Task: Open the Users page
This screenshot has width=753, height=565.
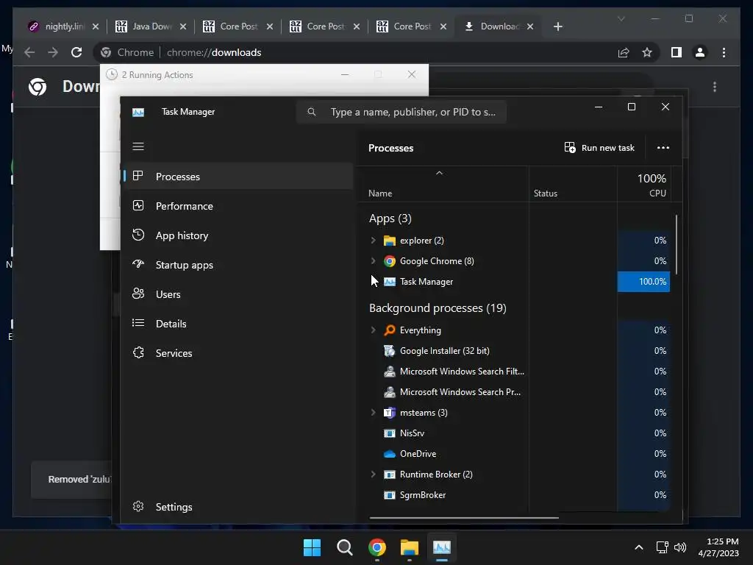Action: pyautogui.click(x=238, y=294)
